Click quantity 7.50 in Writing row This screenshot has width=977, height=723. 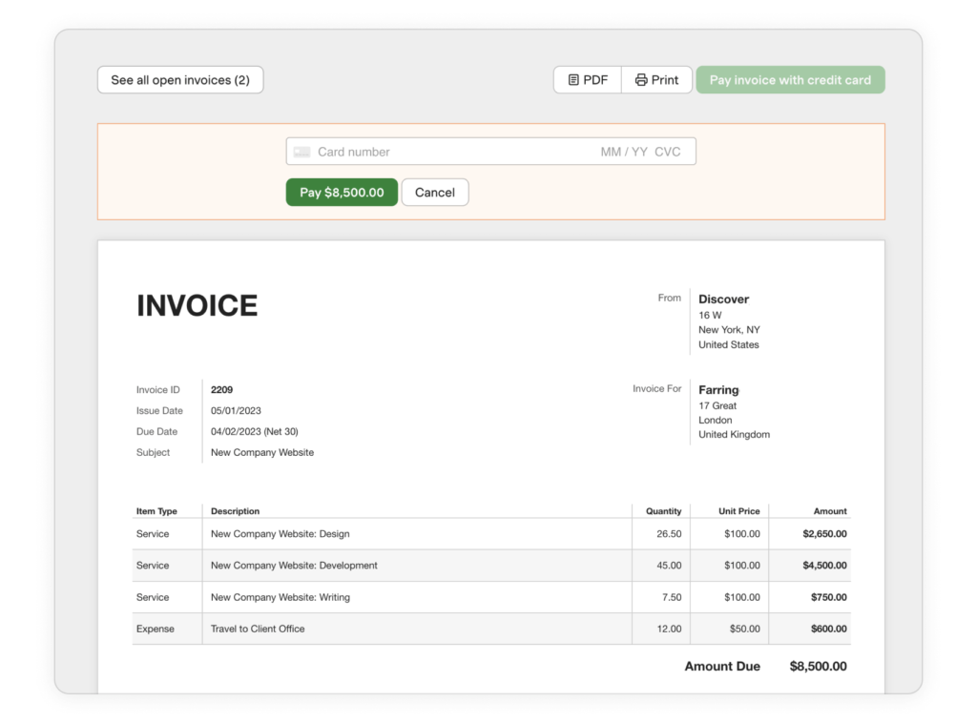(x=672, y=597)
